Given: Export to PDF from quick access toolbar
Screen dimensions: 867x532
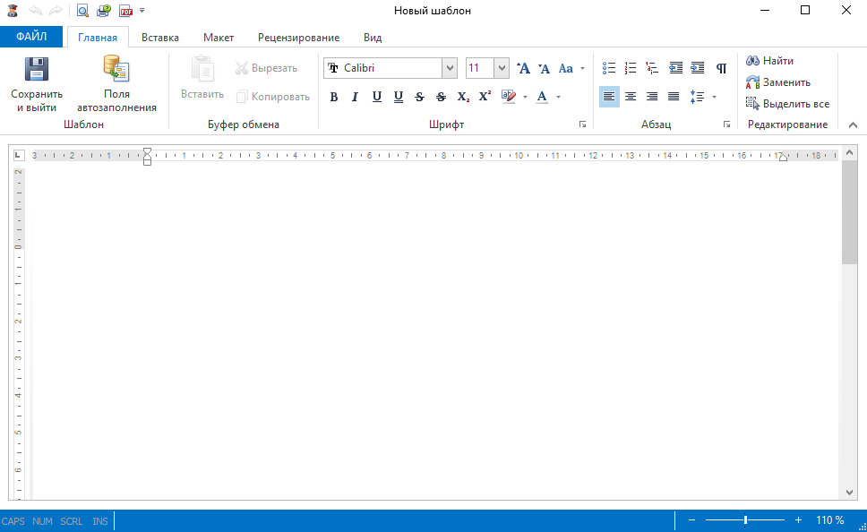Looking at the screenshot, I should pos(126,11).
